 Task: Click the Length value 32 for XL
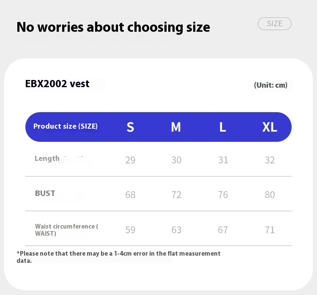click(x=270, y=160)
